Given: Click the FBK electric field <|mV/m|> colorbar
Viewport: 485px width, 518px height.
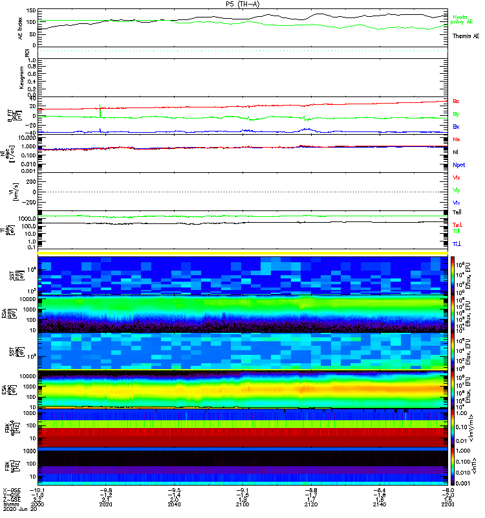Looking at the screenshot, I should point(453,428).
